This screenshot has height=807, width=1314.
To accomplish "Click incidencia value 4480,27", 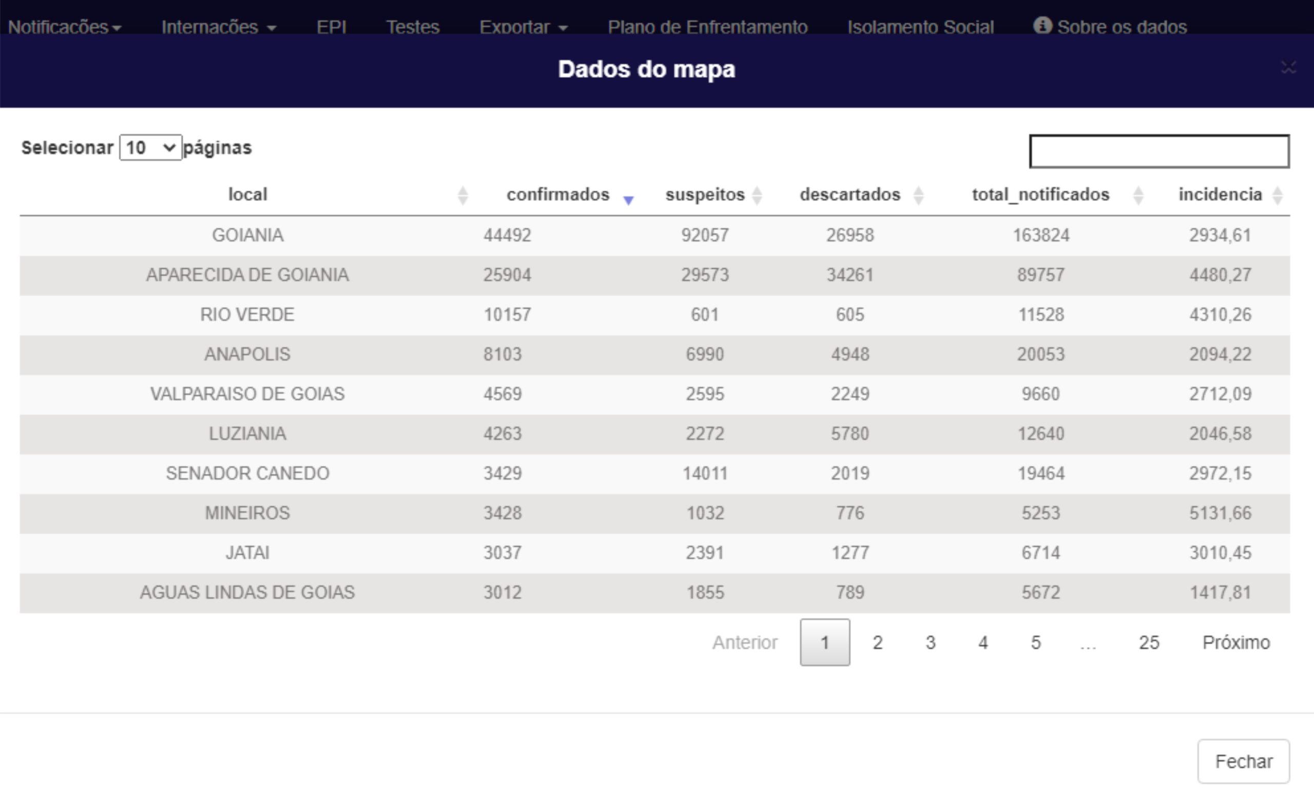I will [1220, 275].
